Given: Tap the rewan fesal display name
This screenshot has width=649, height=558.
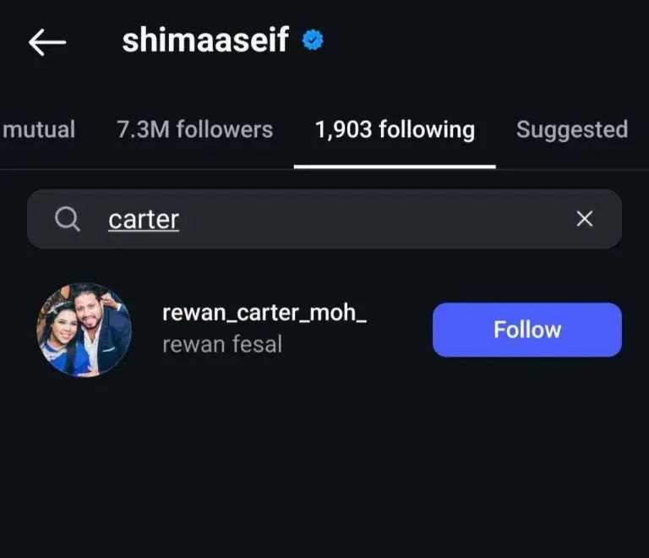Looking at the screenshot, I should pyautogui.click(x=222, y=344).
